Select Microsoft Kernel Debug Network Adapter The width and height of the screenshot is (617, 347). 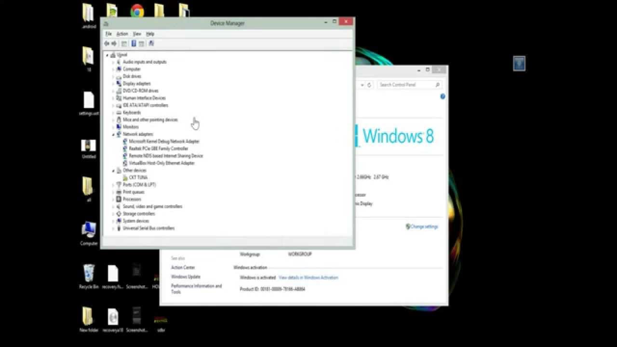(x=164, y=141)
